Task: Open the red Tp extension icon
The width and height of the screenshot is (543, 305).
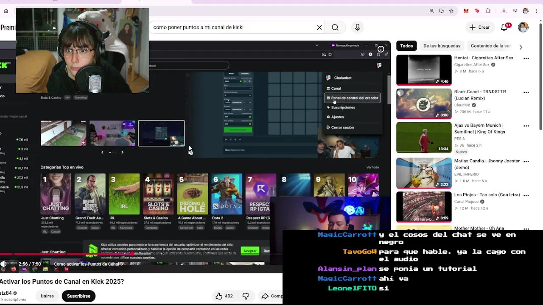Action: (477, 11)
